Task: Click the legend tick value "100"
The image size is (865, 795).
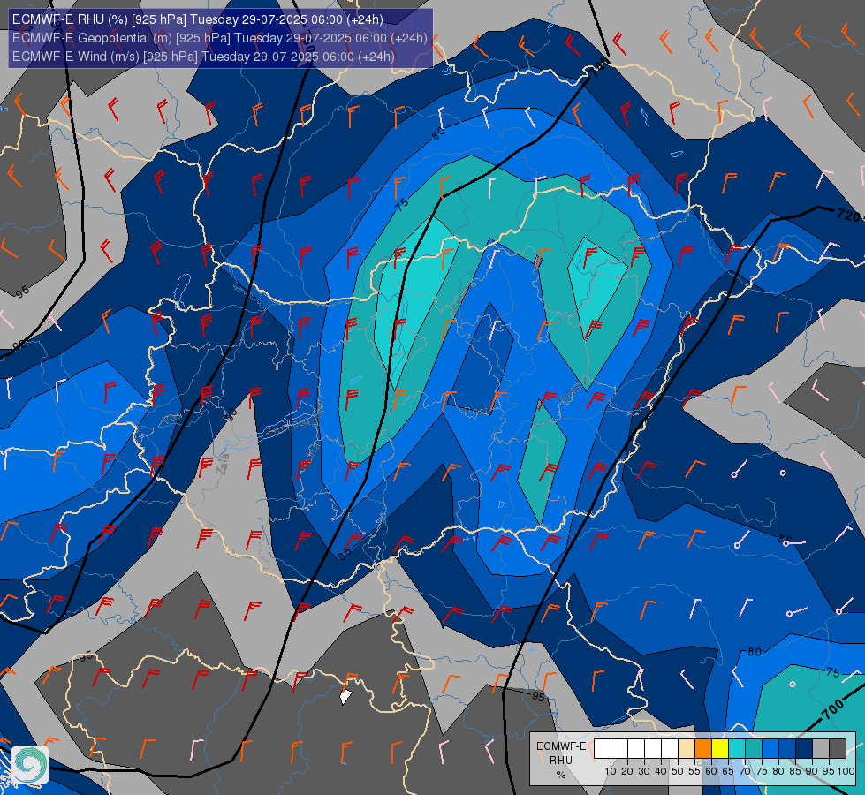Action: click(846, 771)
